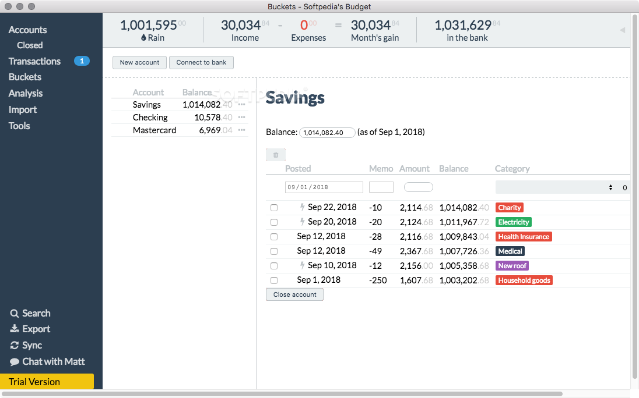Click the Search link in sidebar
Image resolution: width=639 pixels, height=398 pixels.
click(x=36, y=314)
